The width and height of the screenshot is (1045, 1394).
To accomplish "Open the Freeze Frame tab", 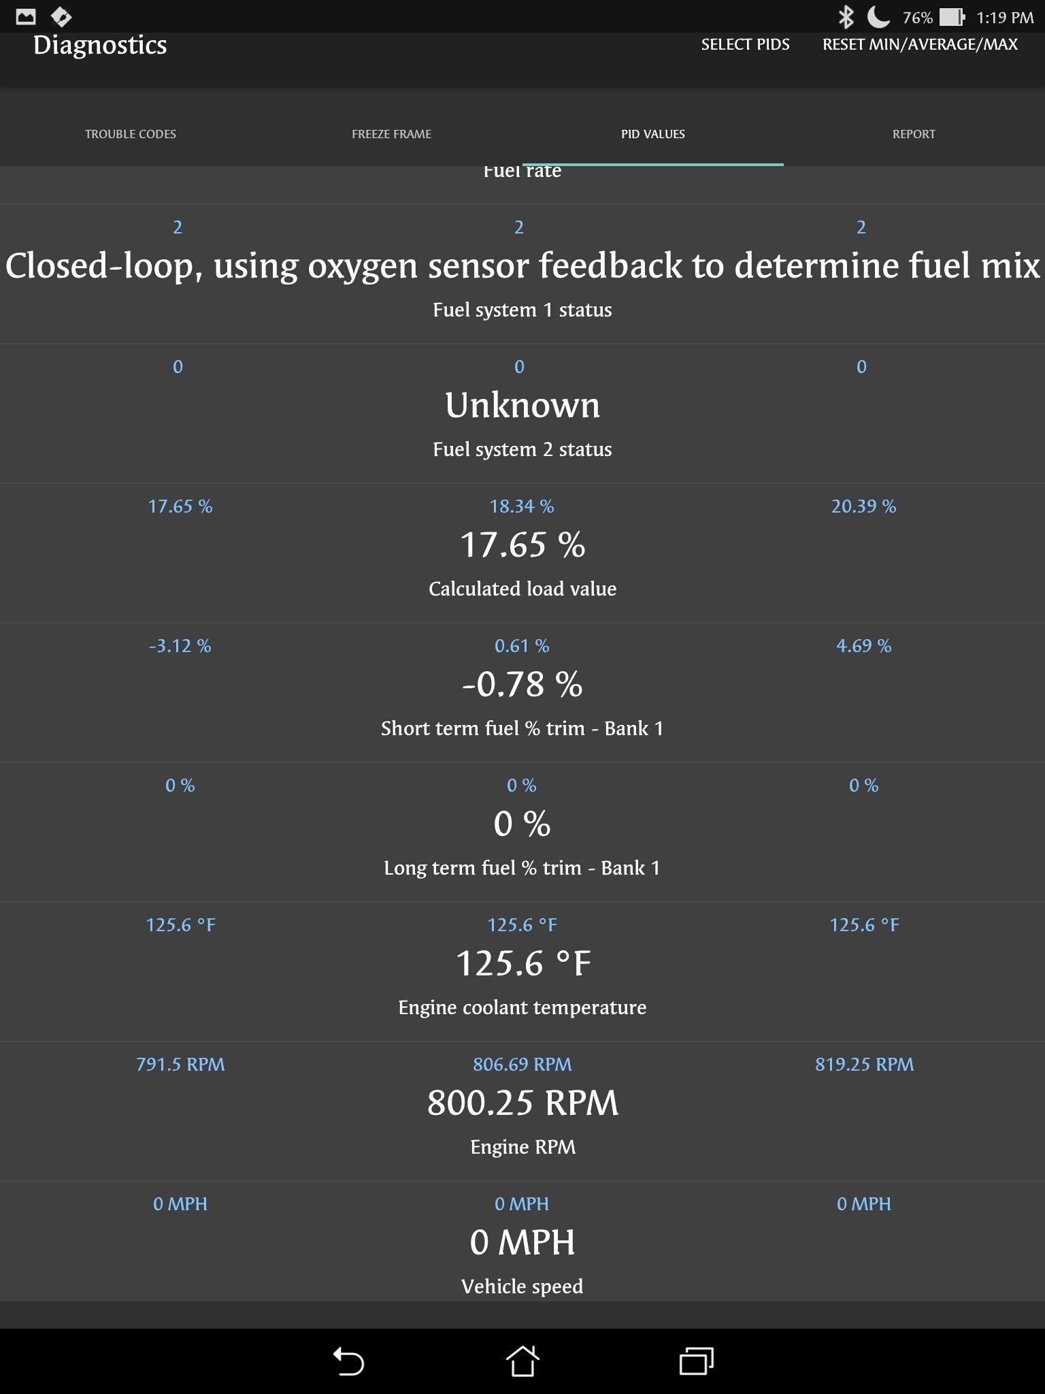I will point(392,134).
